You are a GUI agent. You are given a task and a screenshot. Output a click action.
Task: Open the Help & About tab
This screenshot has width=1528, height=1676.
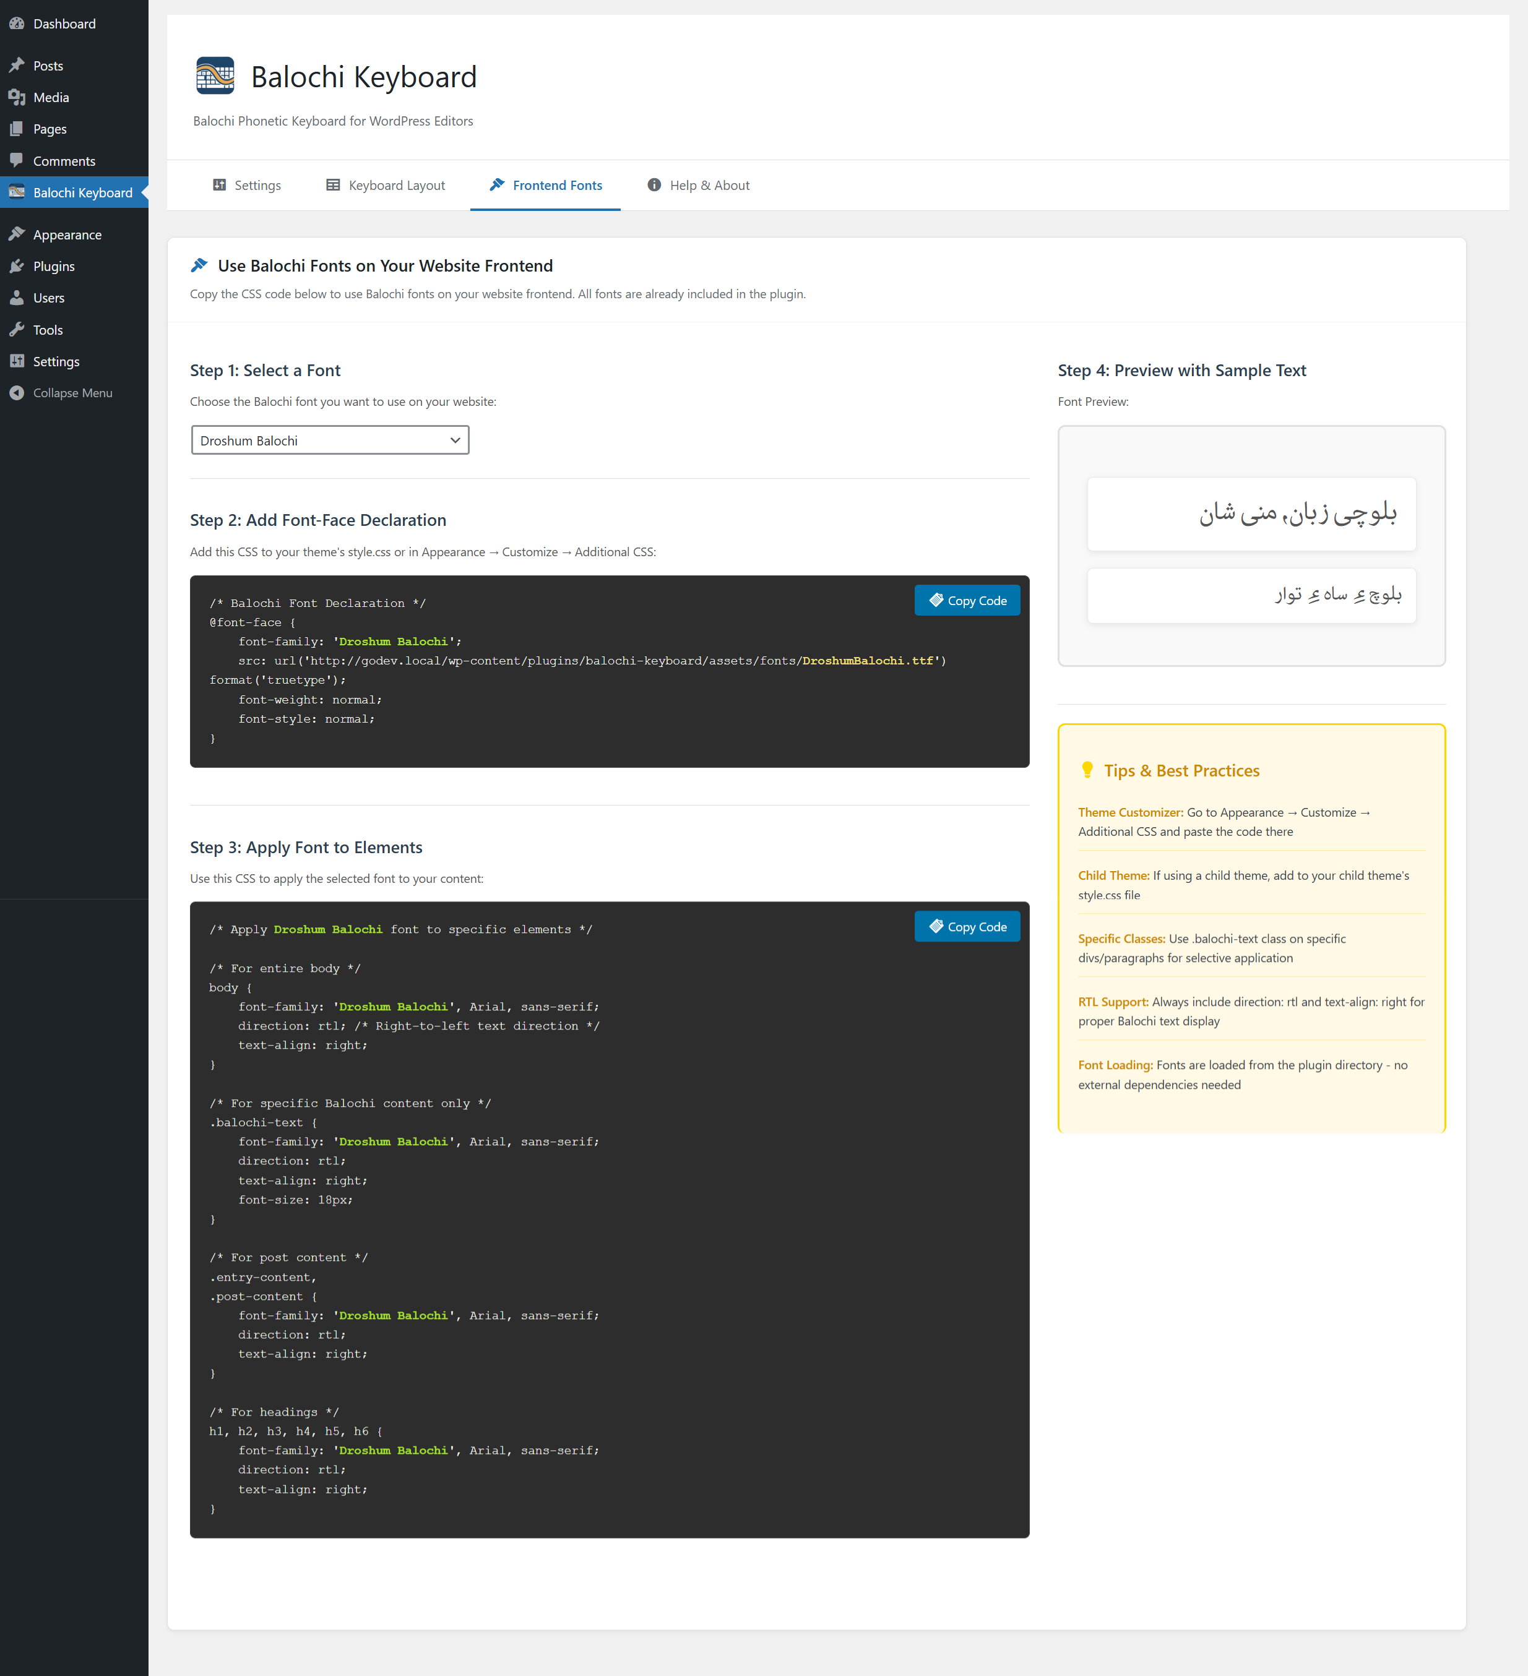pyautogui.click(x=699, y=186)
